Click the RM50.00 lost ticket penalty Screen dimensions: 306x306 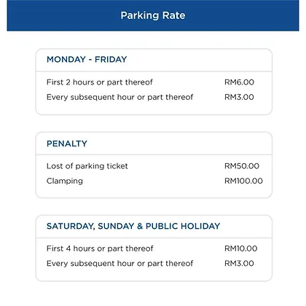tap(242, 166)
